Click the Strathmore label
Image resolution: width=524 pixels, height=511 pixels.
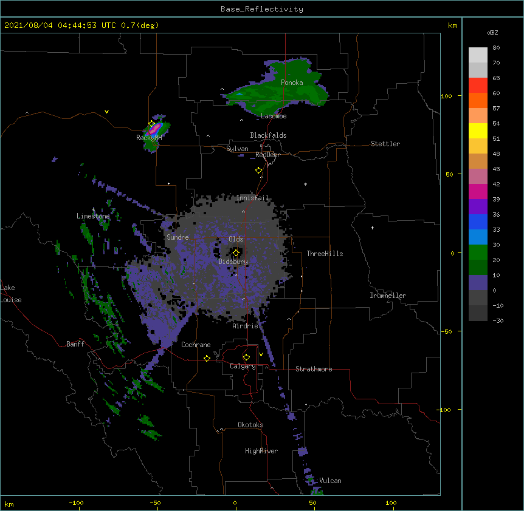pos(314,369)
